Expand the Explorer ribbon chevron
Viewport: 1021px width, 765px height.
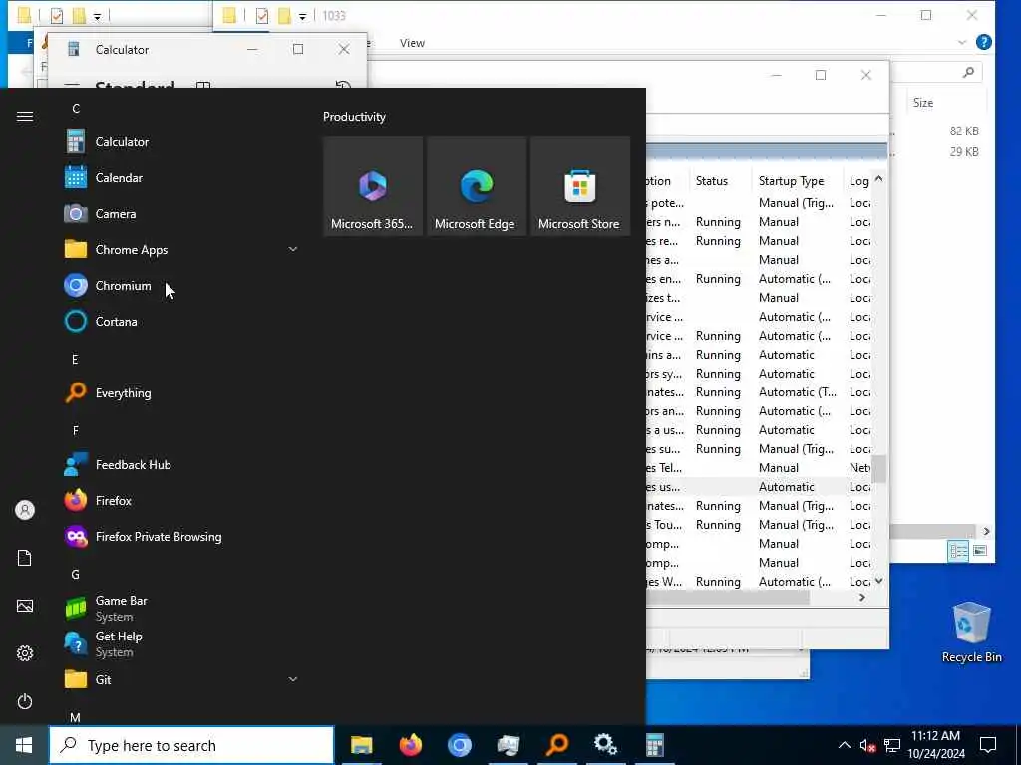coord(962,43)
